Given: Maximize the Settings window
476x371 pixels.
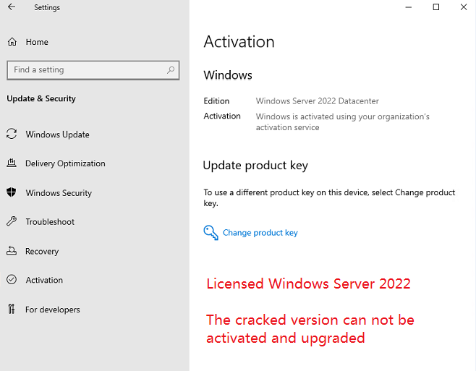Looking at the screenshot, I should [436, 7].
